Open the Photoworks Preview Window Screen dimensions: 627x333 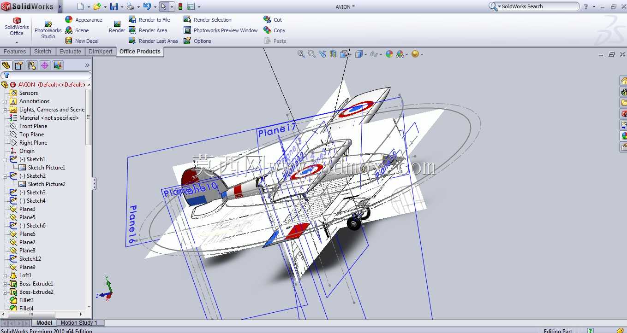tap(221, 30)
